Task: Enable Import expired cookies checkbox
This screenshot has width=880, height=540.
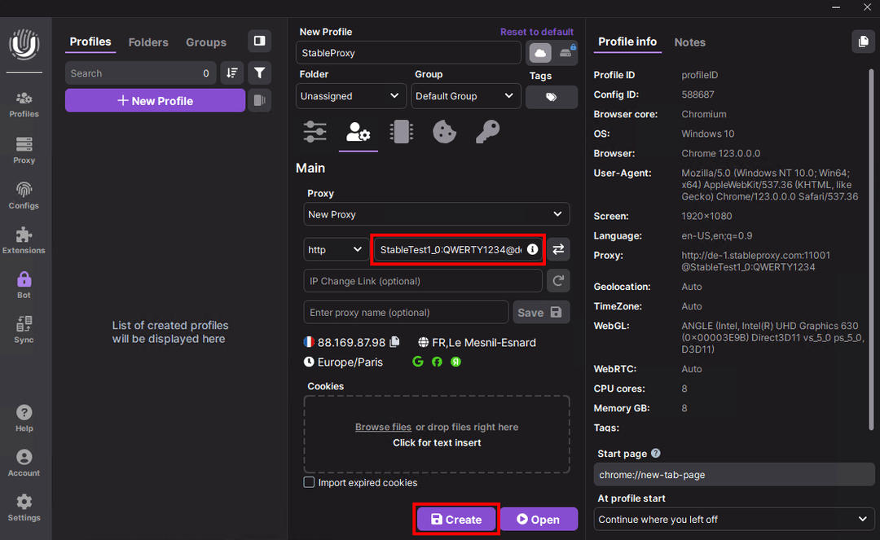Action: point(309,482)
